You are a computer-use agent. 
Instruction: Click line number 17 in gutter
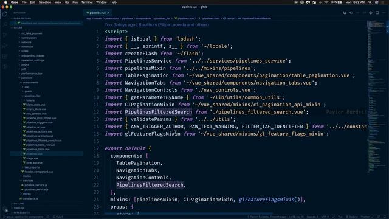96,148
